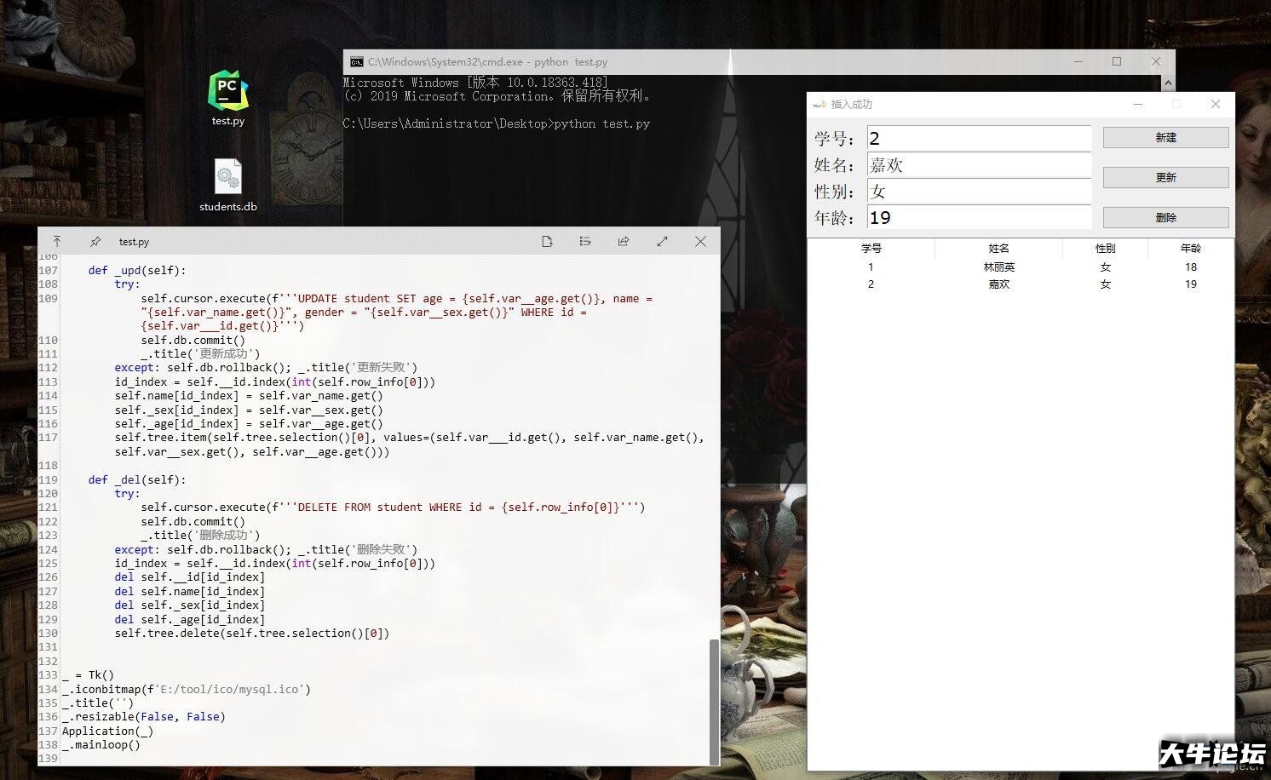Select the test.py tab in the editor
This screenshot has height=780, width=1271.
click(x=134, y=242)
